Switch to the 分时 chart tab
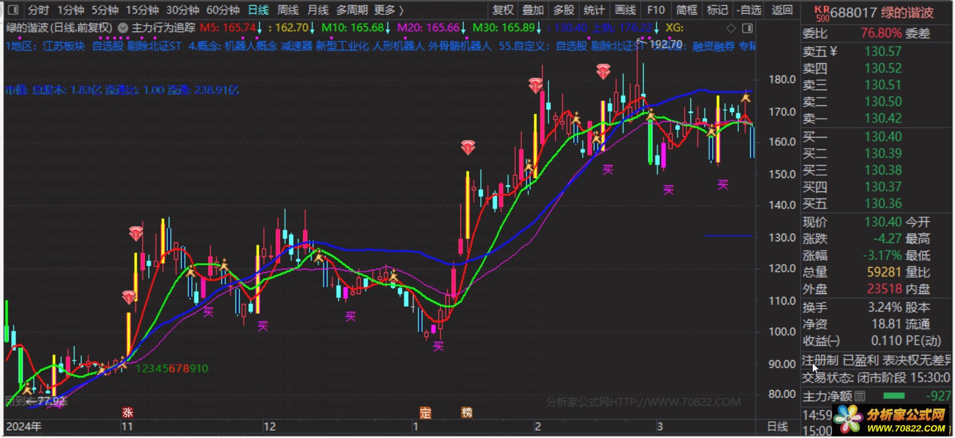The image size is (955, 438). (39, 10)
